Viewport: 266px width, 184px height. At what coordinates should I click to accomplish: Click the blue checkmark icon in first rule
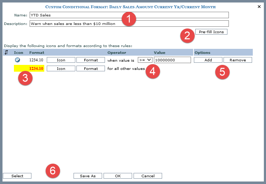pos(17,60)
